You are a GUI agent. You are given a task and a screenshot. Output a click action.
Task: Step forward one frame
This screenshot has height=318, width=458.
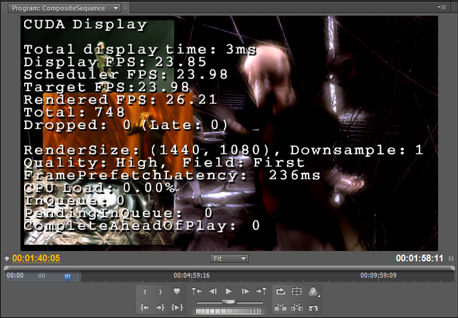(245, 291)
